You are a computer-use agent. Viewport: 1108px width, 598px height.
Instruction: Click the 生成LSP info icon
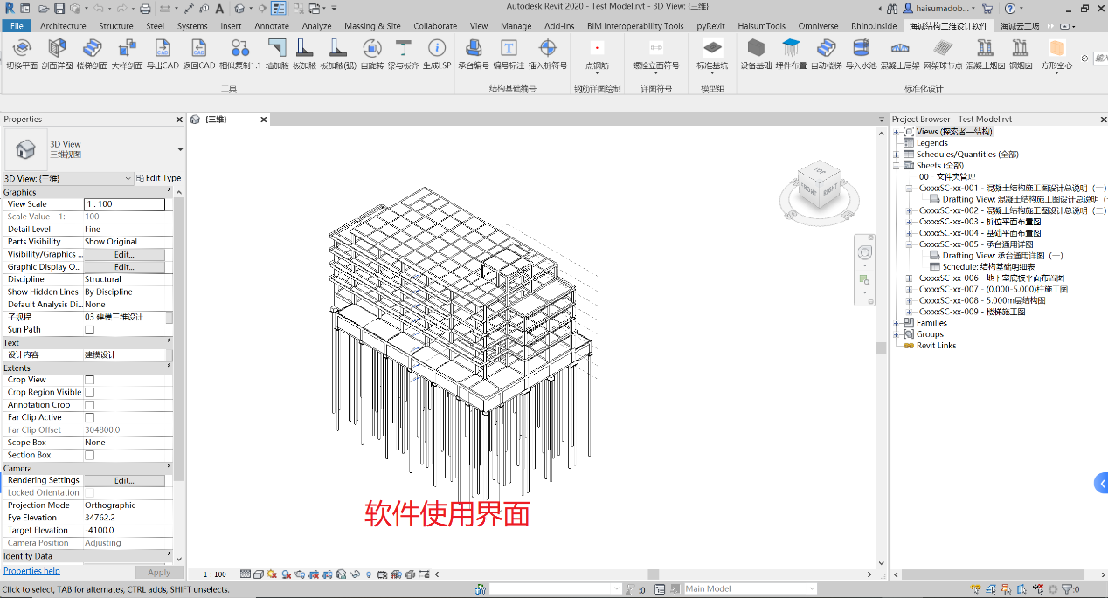[x=437, y=49]
